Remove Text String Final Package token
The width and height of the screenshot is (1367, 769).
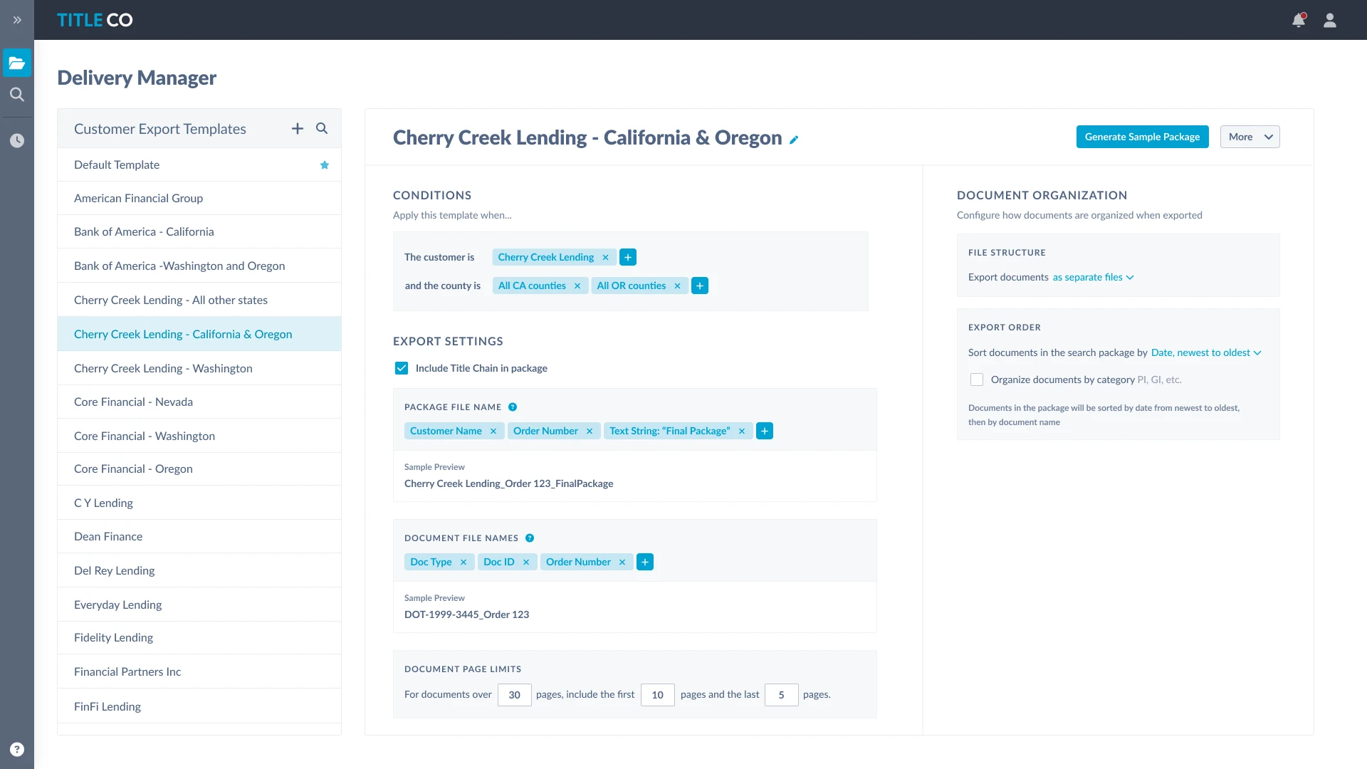pyautogui.click(x=742, y=431)
